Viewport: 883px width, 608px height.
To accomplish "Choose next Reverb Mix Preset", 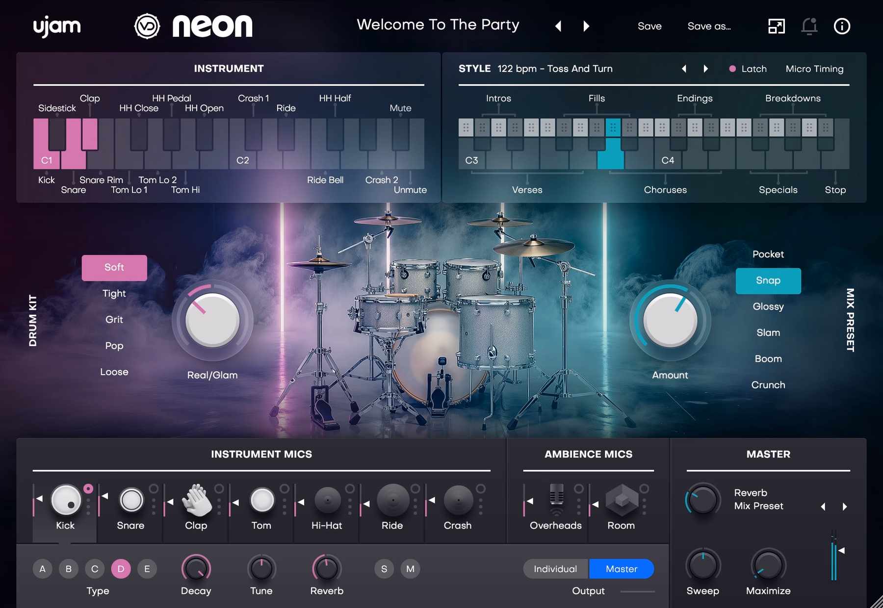I will (845, 507).
